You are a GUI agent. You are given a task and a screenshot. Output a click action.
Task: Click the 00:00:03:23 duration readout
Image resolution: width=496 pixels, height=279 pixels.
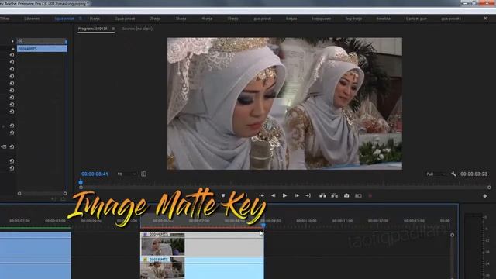tap(474, 174)
